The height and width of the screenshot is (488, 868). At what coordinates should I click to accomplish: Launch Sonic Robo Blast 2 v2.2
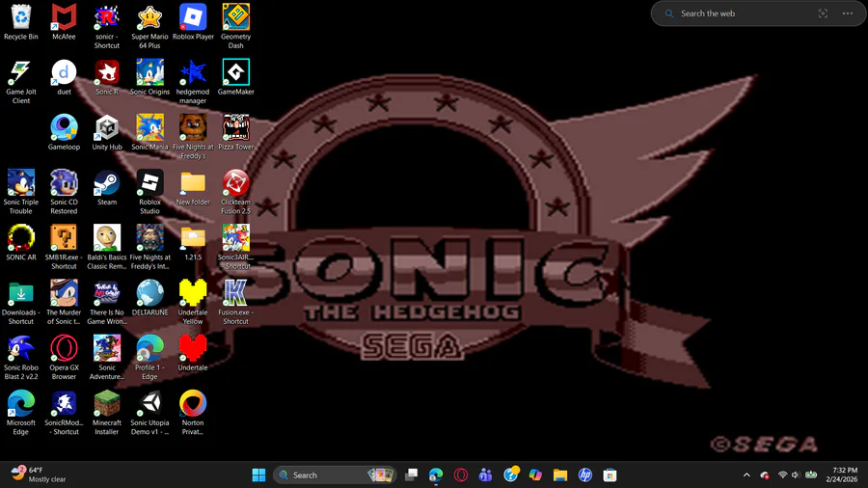click(x=21, y=358)
